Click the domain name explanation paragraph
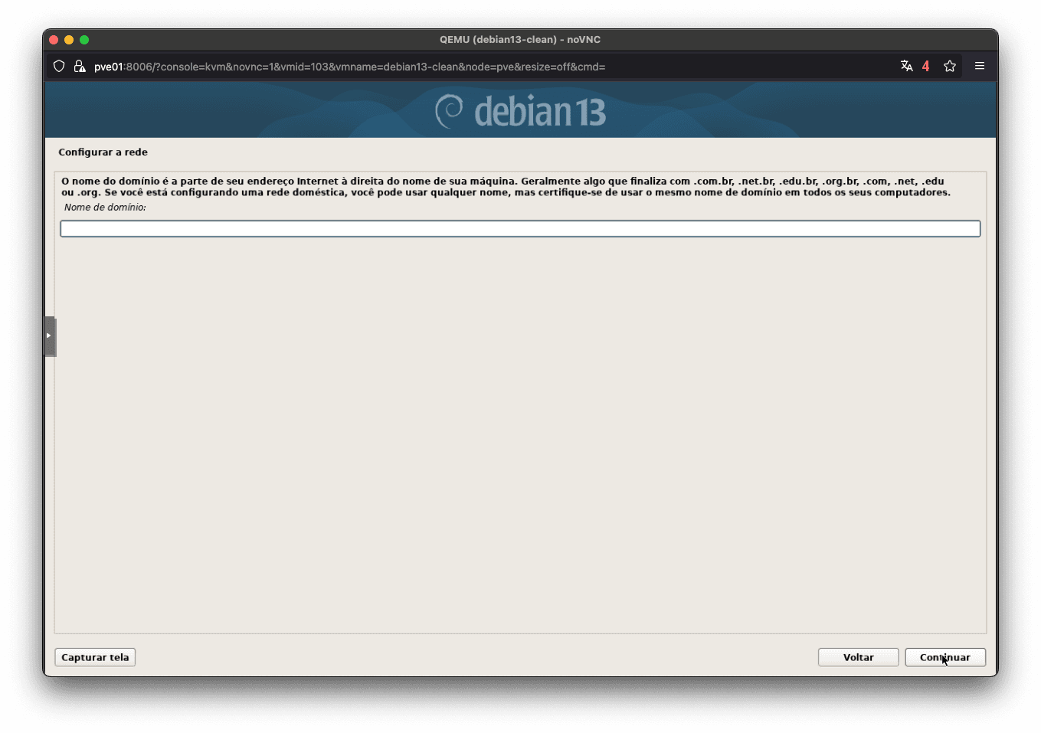Viewport: 1041px width, 733px height. point(506,187)
